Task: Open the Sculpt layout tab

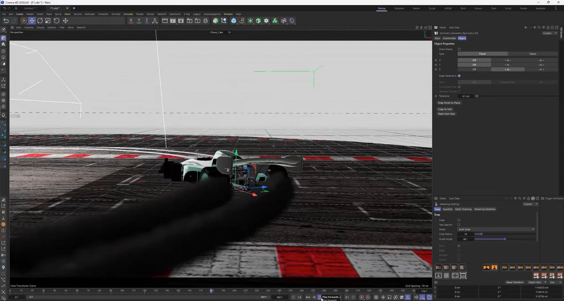Action: click(x=432, y=8)
